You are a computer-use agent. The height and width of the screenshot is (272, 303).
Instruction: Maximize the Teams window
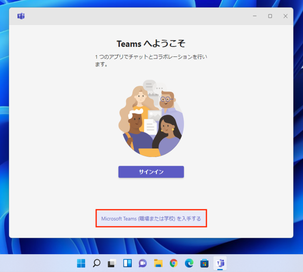270,16
